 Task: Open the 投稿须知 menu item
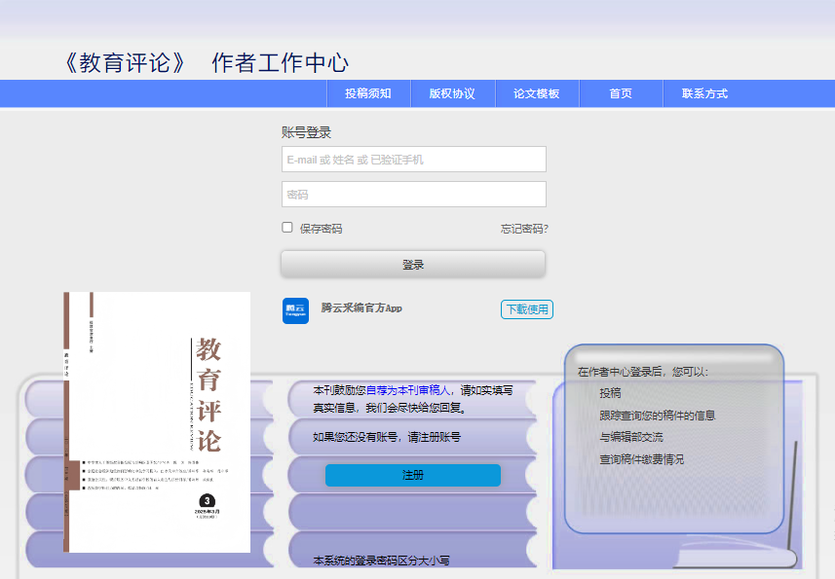(367, 93)
